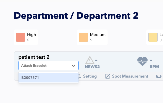
Task: Click the Medium orange color swatch
Action: (x=83, y=37)
